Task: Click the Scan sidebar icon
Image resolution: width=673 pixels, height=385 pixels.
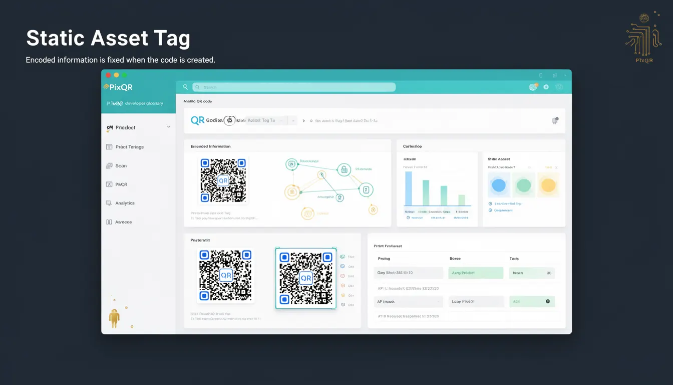Action: click(109, 165)
